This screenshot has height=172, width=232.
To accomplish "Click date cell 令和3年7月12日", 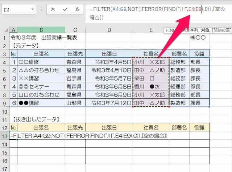I will point(109,103).
